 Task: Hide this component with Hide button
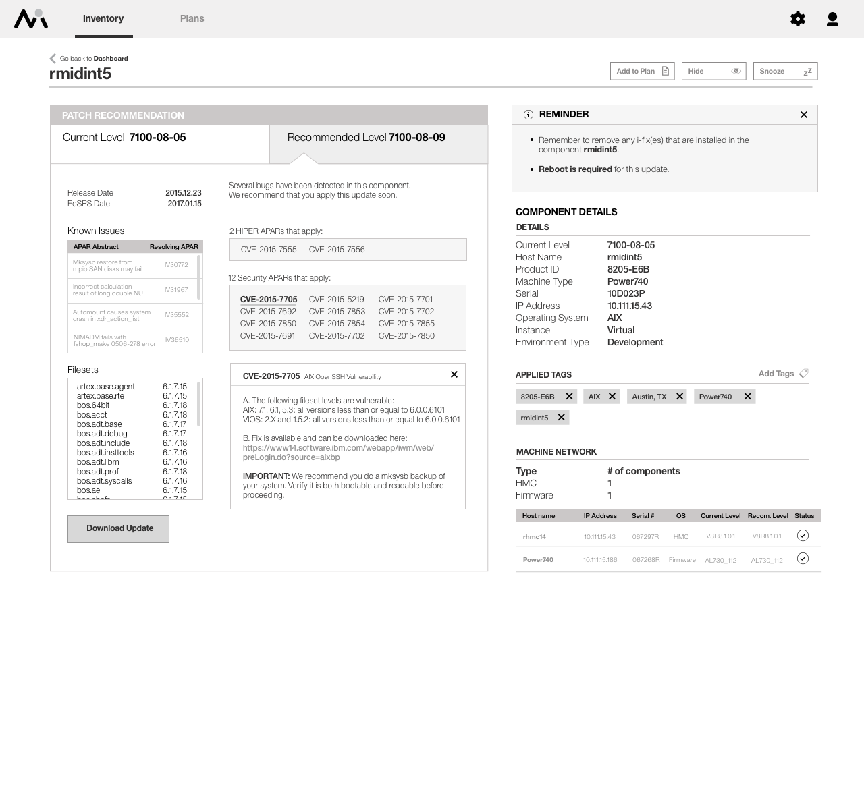pyautogui.click(x=714, y=72)
